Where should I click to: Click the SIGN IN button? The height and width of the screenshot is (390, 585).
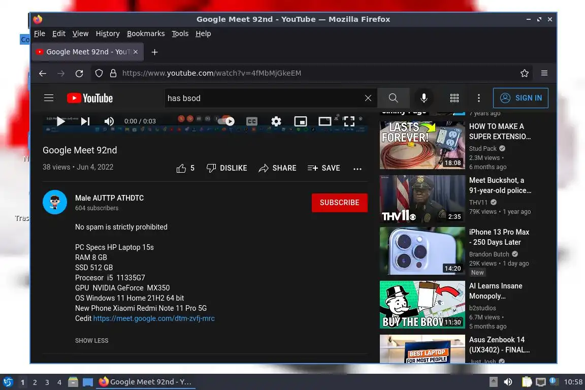(x=521, y=98)
